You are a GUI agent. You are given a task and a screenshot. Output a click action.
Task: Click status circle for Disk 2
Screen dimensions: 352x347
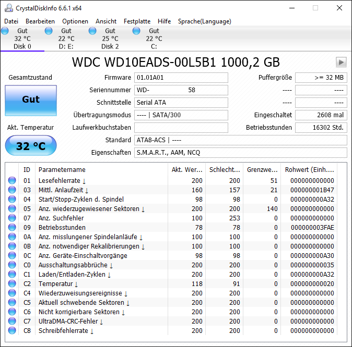point(92,31)
